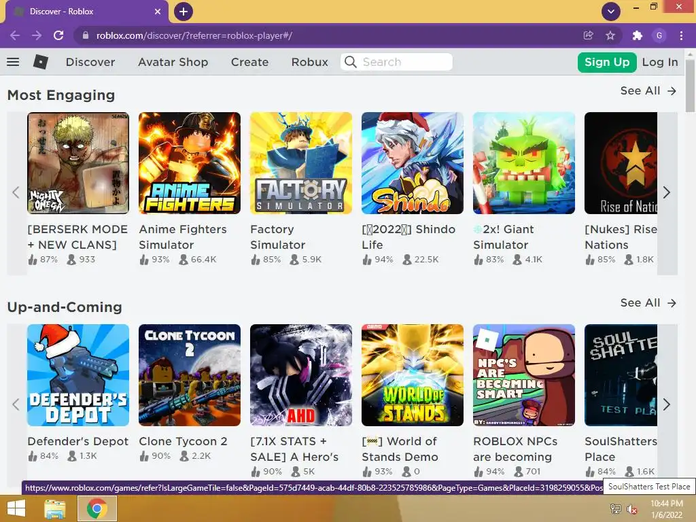Reload the page
Screen dimensions: 696x522
[x=58, y=35]
